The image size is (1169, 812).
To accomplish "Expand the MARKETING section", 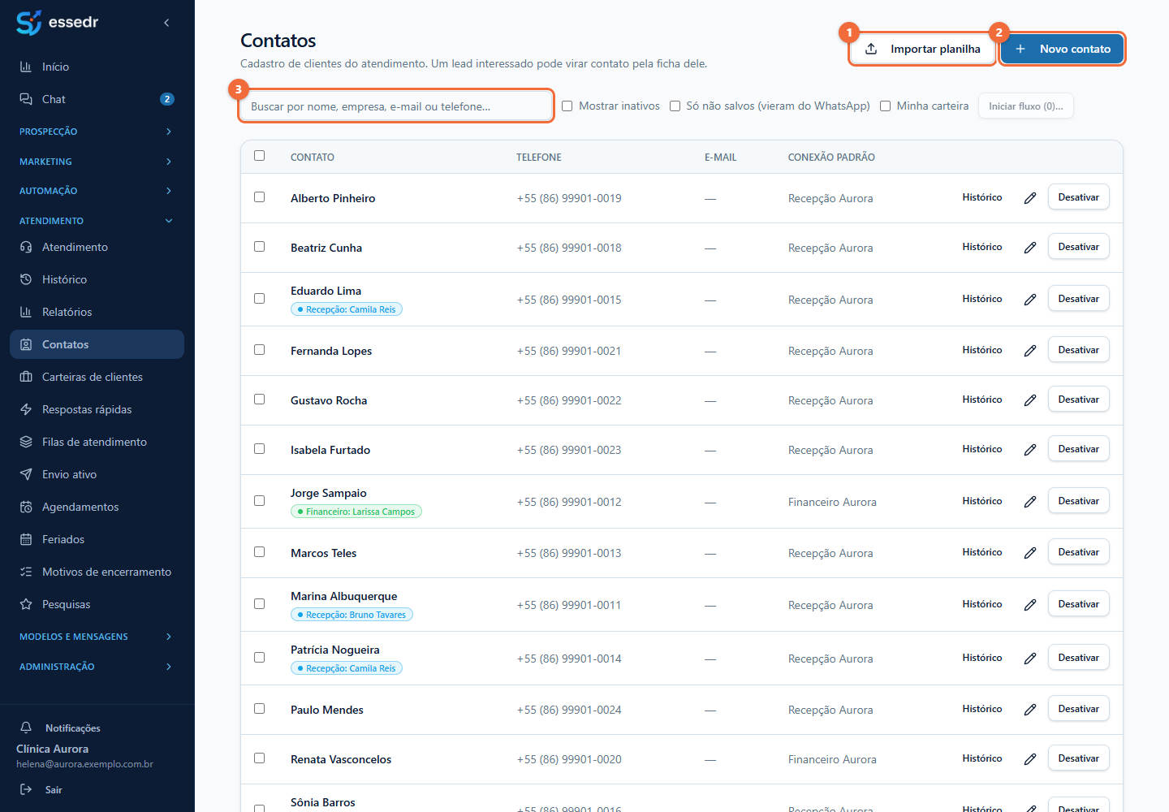I will pyautogui.click(x=97, y=162).
